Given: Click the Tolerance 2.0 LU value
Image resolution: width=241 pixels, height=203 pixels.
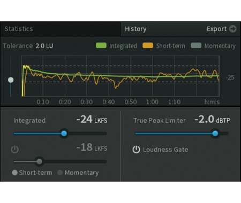Looking at the screenshot, I should tap(44, 46).
